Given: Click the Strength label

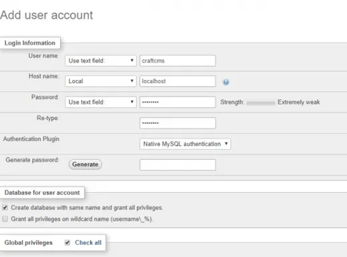Looking at the screenshot, I should coord(232,102).
